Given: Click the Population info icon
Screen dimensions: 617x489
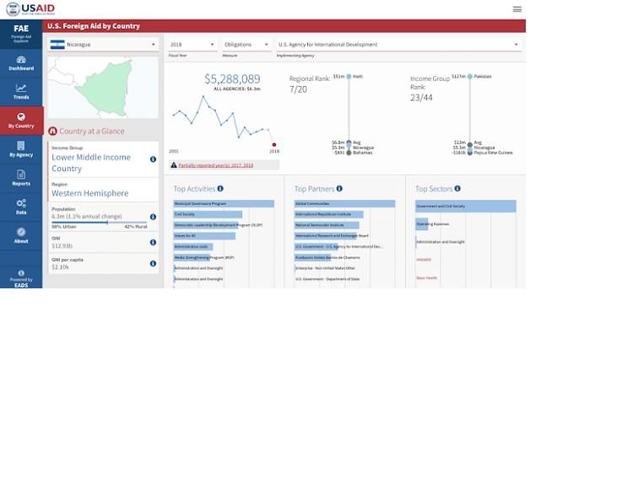Looking at the screenshot, I should pos(153,217).
